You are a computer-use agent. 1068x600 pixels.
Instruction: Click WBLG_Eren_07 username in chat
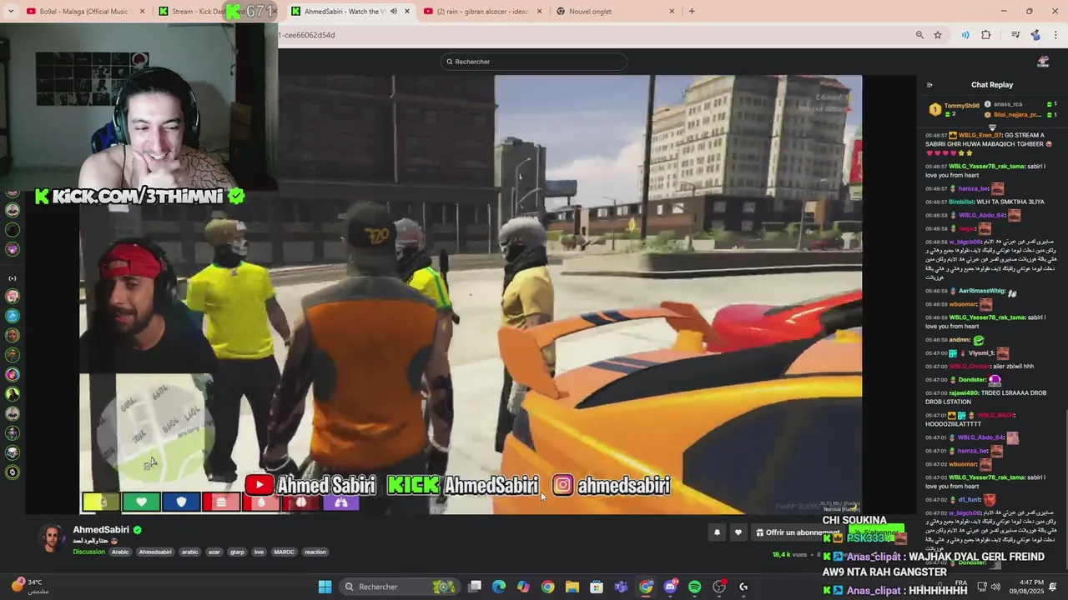(980, 135)
